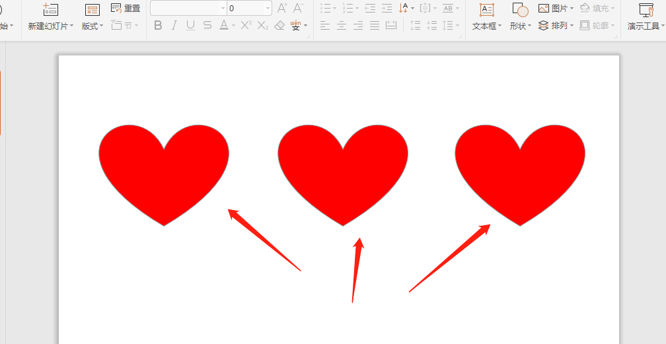The height and width of the screenshot is (344, 666).
Task: Toggle Italic formatting
Action: (174, 26)
